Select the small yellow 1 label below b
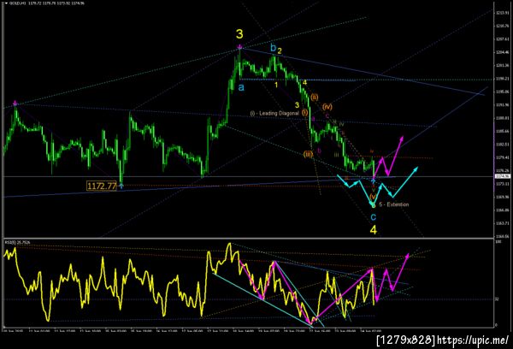 coord(276,86)
